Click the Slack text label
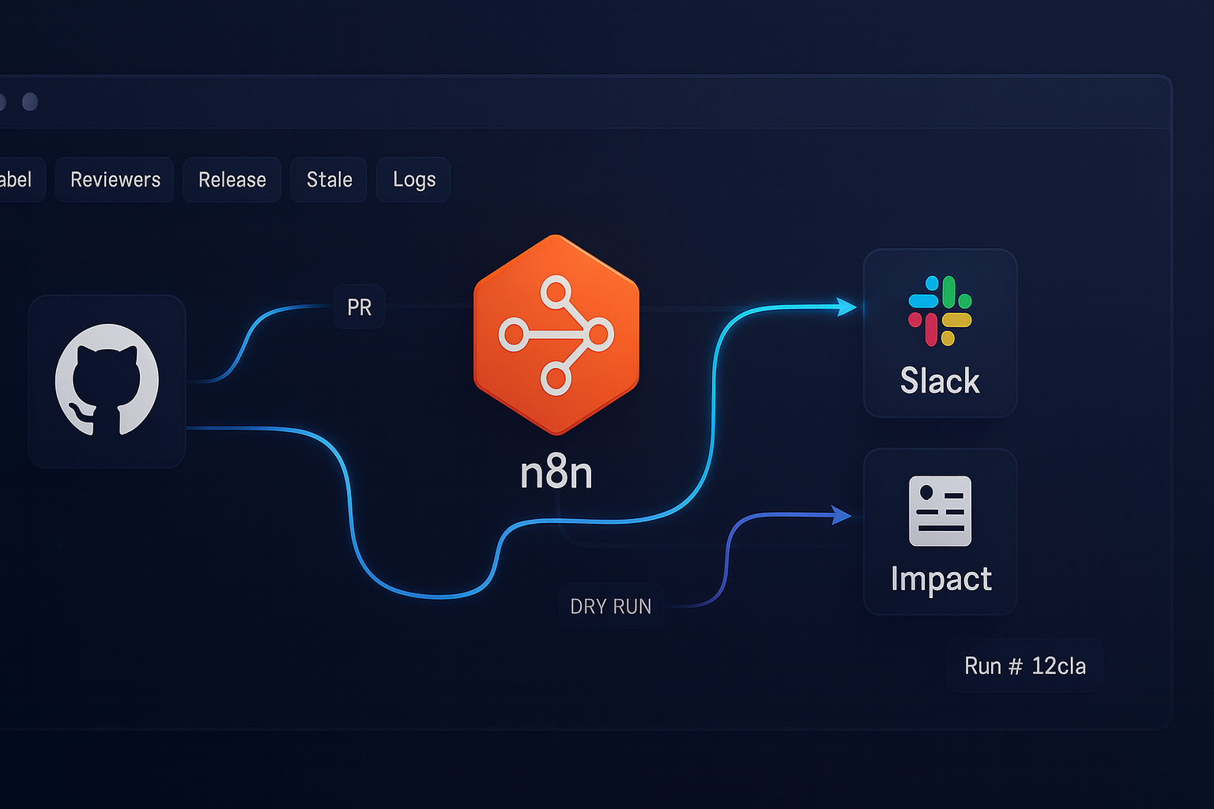This screenshot has width=1214, height=809. 940,382
